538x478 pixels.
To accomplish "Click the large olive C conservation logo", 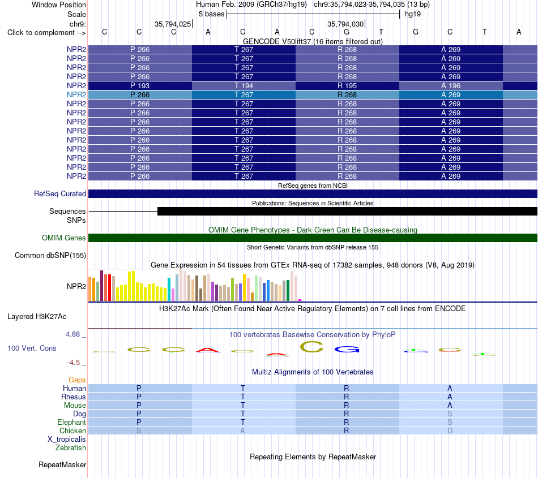I will tap(311, 347).
